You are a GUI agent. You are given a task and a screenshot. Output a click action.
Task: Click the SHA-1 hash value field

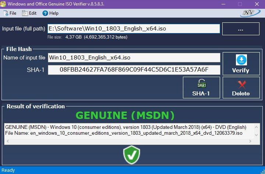134,70
